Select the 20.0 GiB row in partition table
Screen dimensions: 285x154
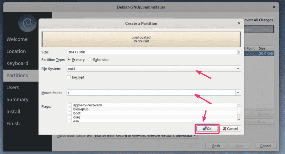click(x=259, y=54)
